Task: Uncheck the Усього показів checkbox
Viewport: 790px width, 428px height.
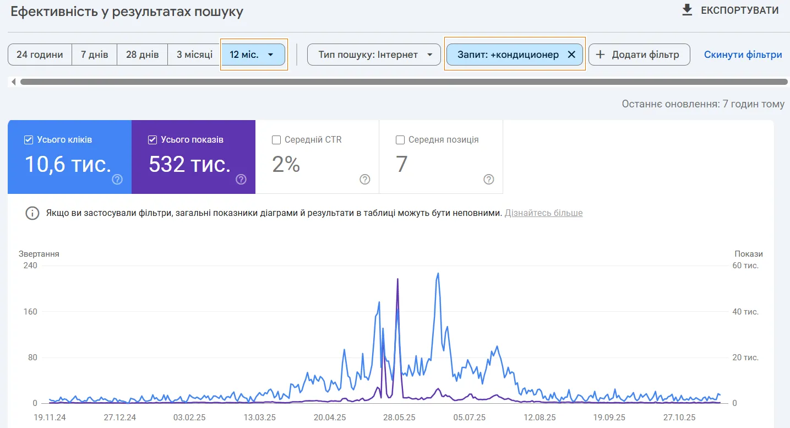Action: coord(152,140)
